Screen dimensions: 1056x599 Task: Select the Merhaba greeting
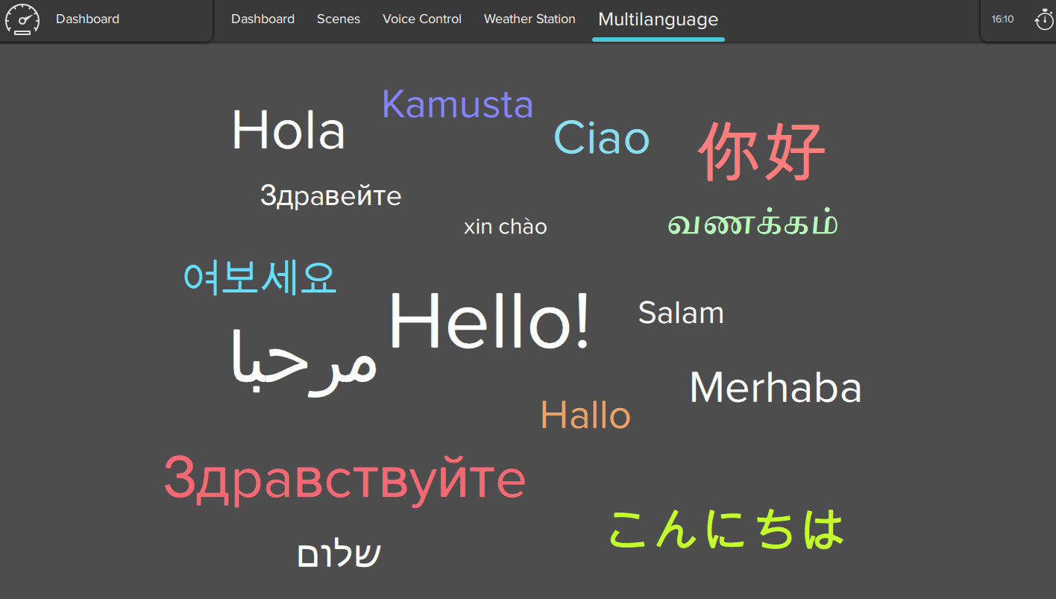click(776, 388)
